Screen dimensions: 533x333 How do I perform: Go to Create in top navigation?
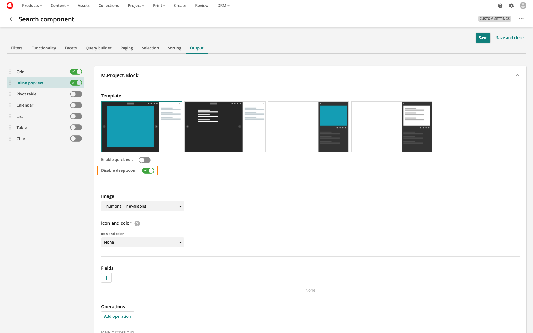point(180,6)
